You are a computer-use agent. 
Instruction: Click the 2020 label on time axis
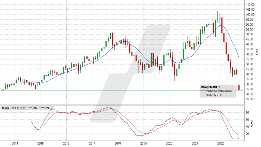(169, 143)
